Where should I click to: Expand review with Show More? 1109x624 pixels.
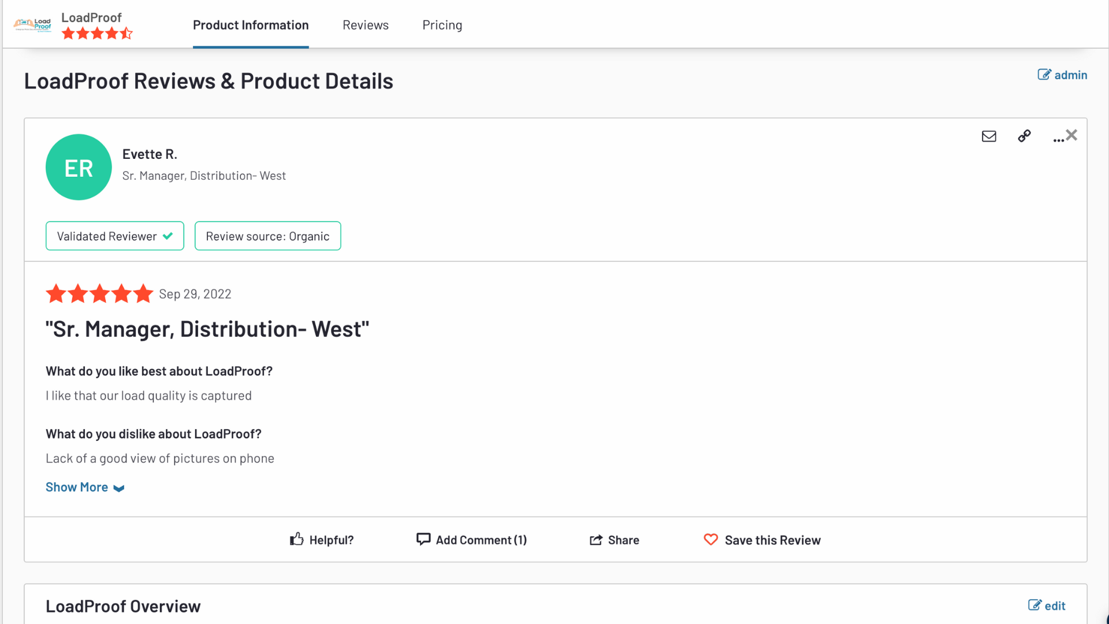[85, 487]
